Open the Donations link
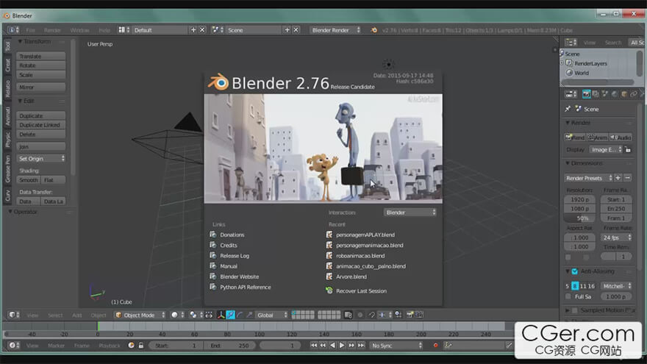Viewport: 647px width, 364px height. point(232,235)
